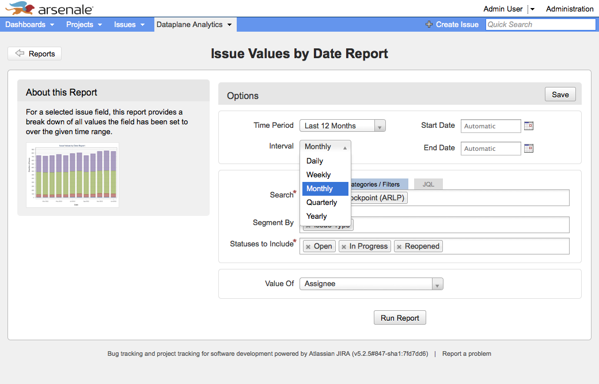Open the Administration link
Screen dimensions: 599x384
(x=570, y=9)
